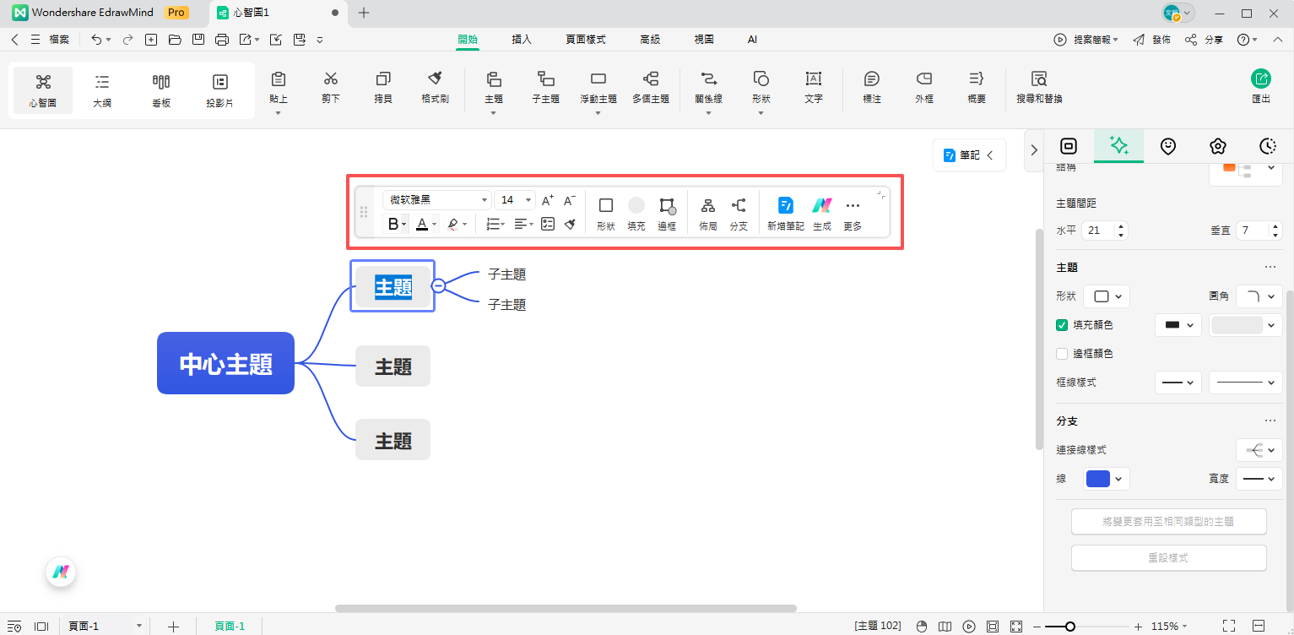Image resolution: width=1294 pixels, height=635 pixels.
Task: Collapse the first 主題 branch toggle
Action: [x=438, y=286]
